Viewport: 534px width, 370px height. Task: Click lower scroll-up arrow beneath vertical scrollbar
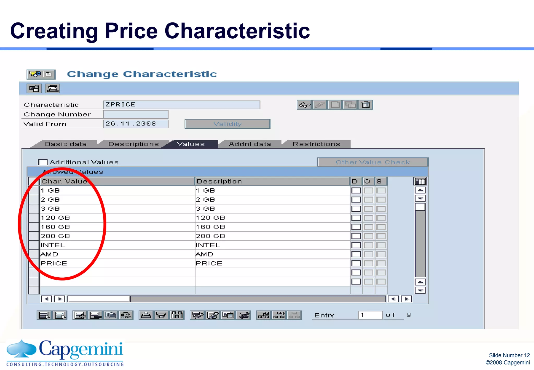pyautogui.click(x=420, y=282)
